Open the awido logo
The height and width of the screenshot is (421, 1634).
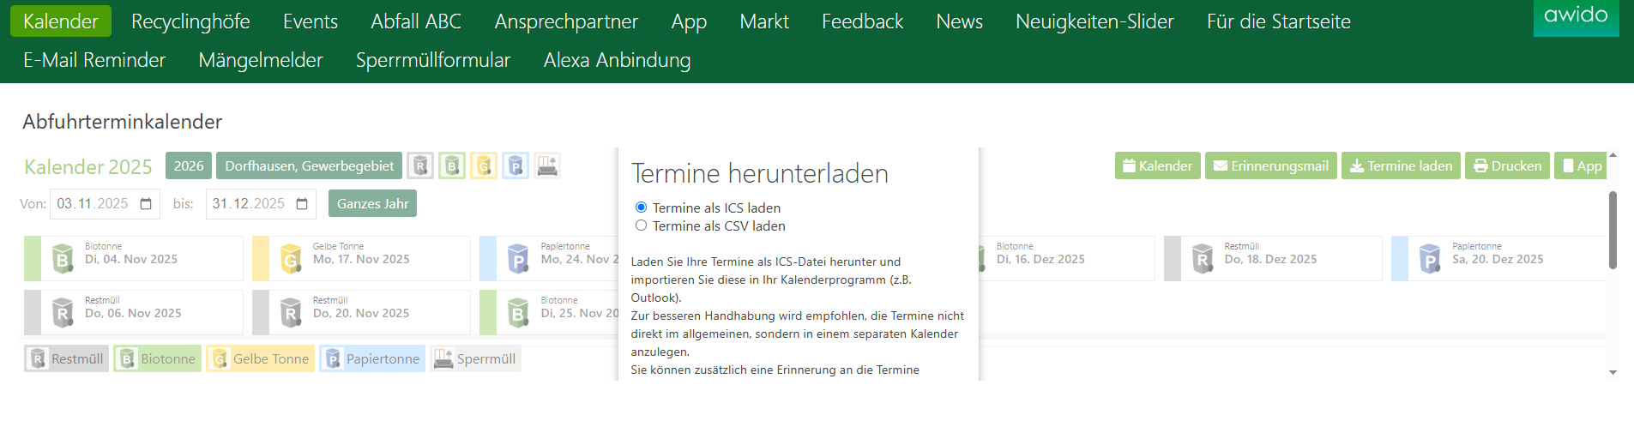pyautogui.click(x=1576, y=17)
